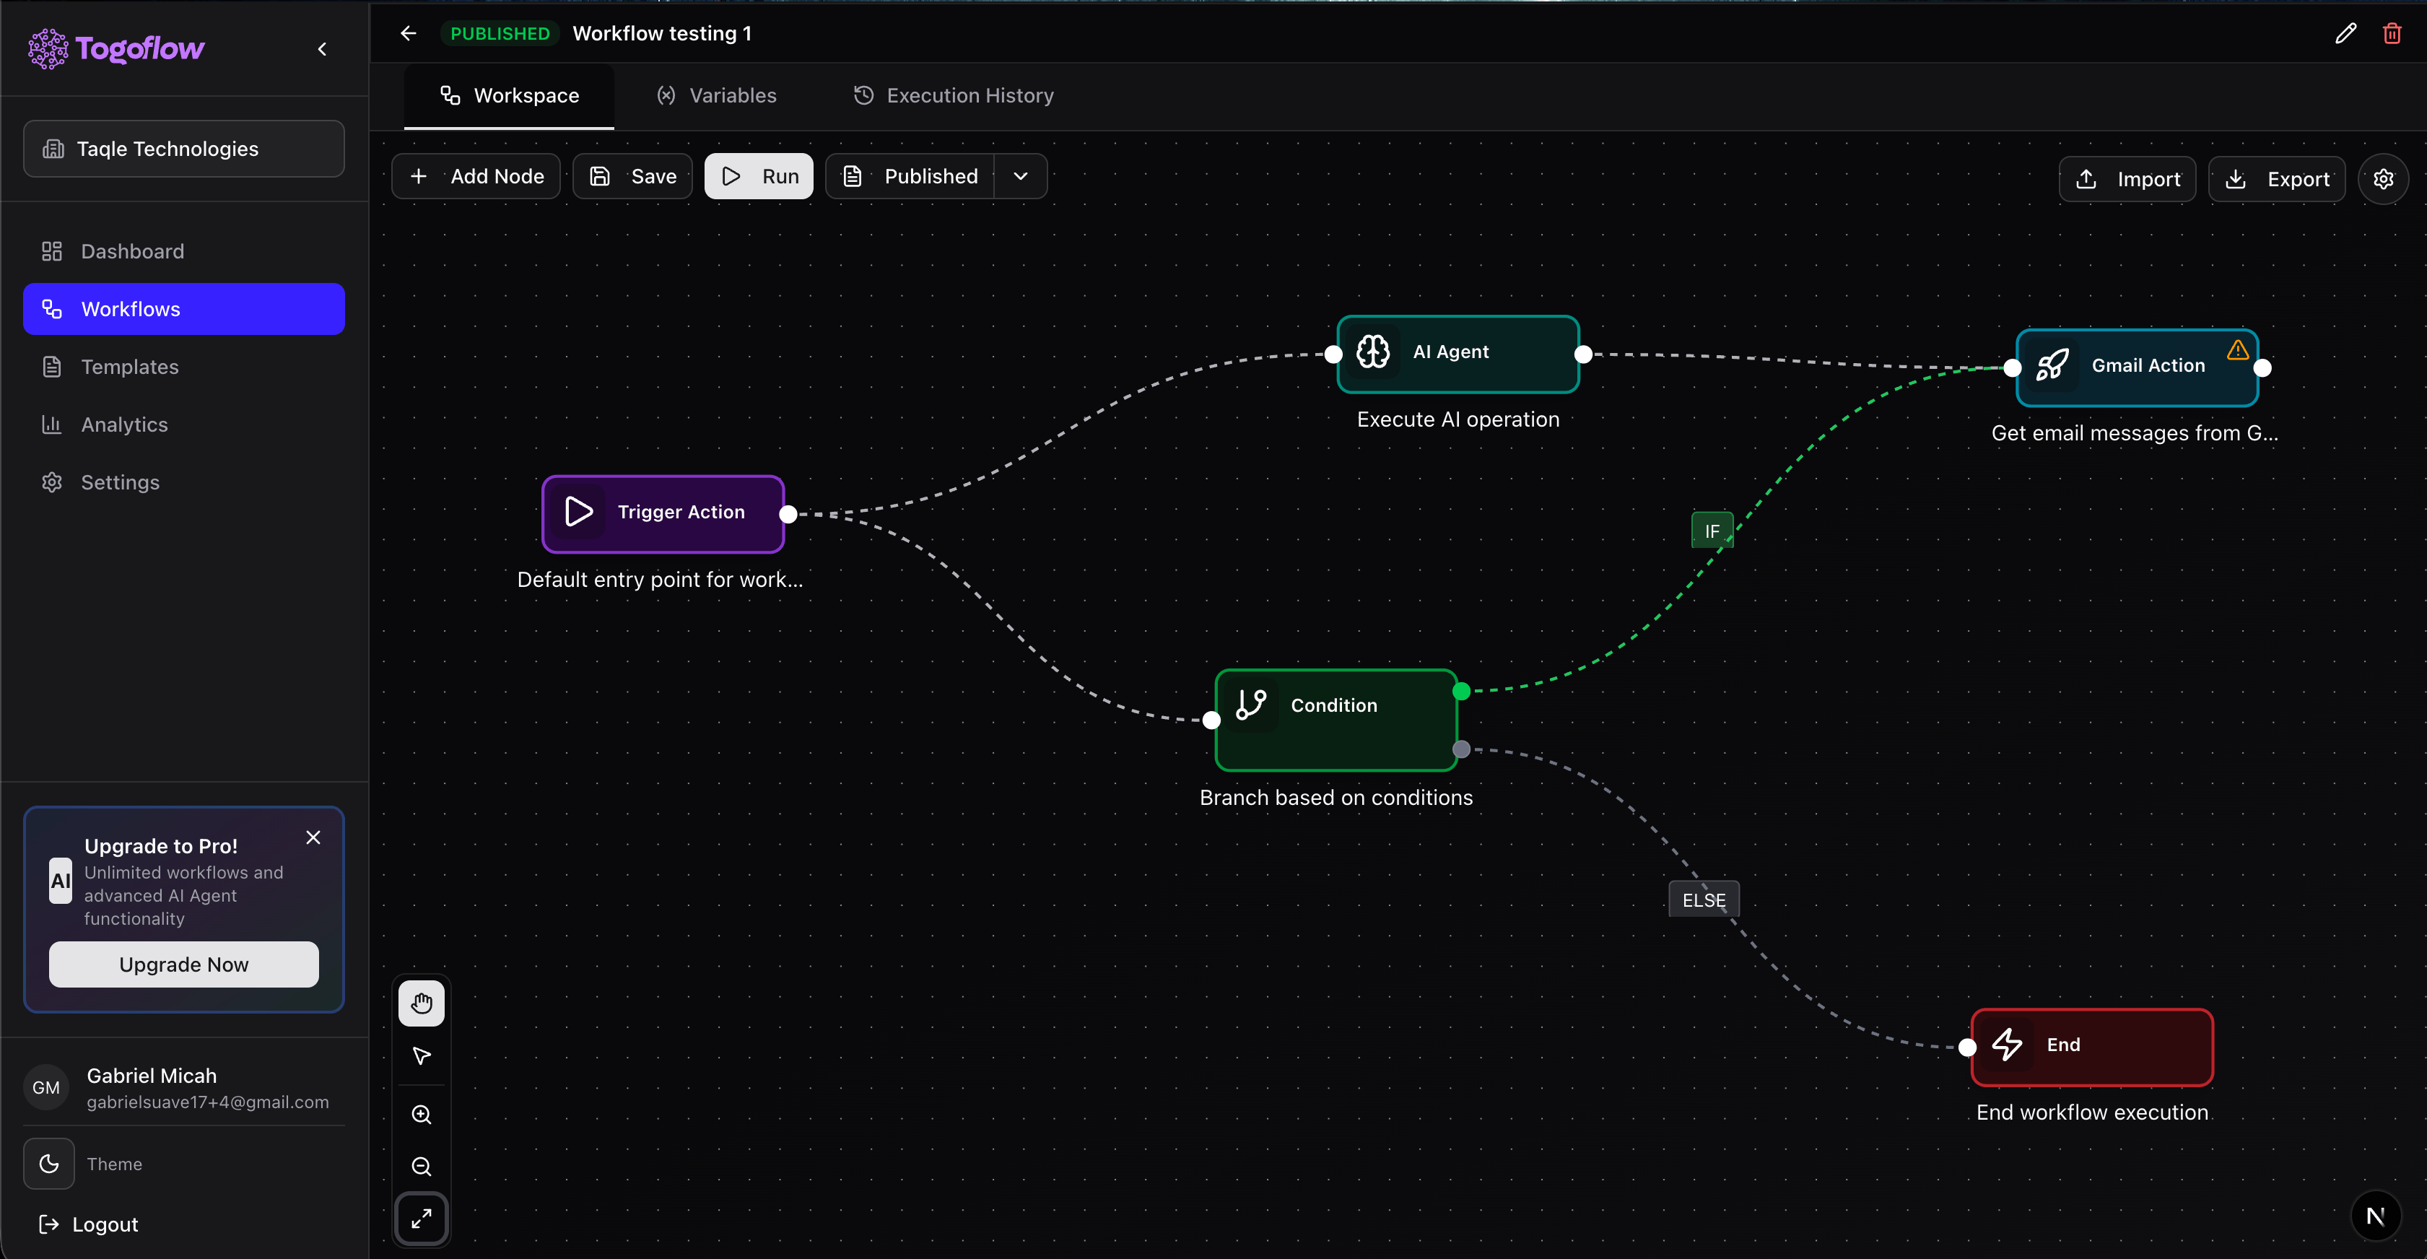This screenshot has height=1259, width=2427.
Task: Toggle dark theme in the sidebar
Action: tap(48, 1164)
